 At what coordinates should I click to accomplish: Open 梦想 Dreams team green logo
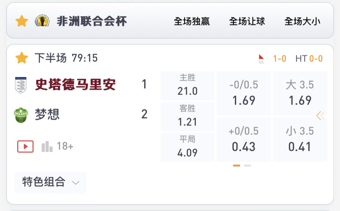coord(21,115)
